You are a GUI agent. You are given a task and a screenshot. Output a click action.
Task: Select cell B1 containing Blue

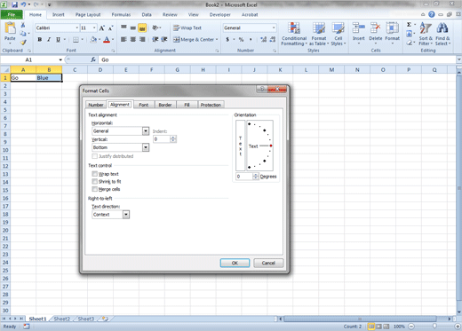49,77
